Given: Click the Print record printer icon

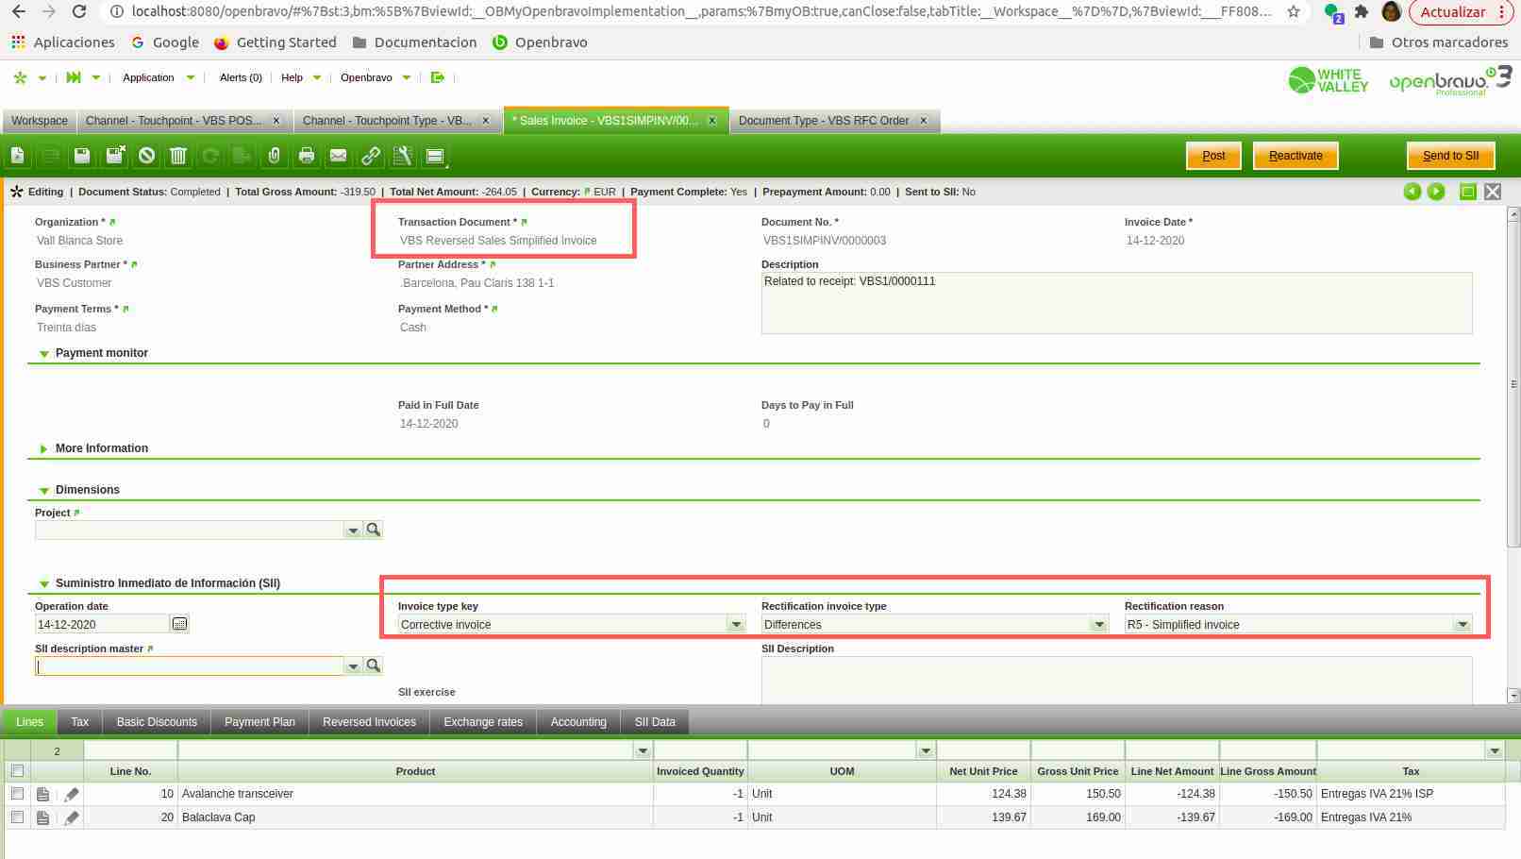Looking at the screenshot, I should tap(307, 156).
